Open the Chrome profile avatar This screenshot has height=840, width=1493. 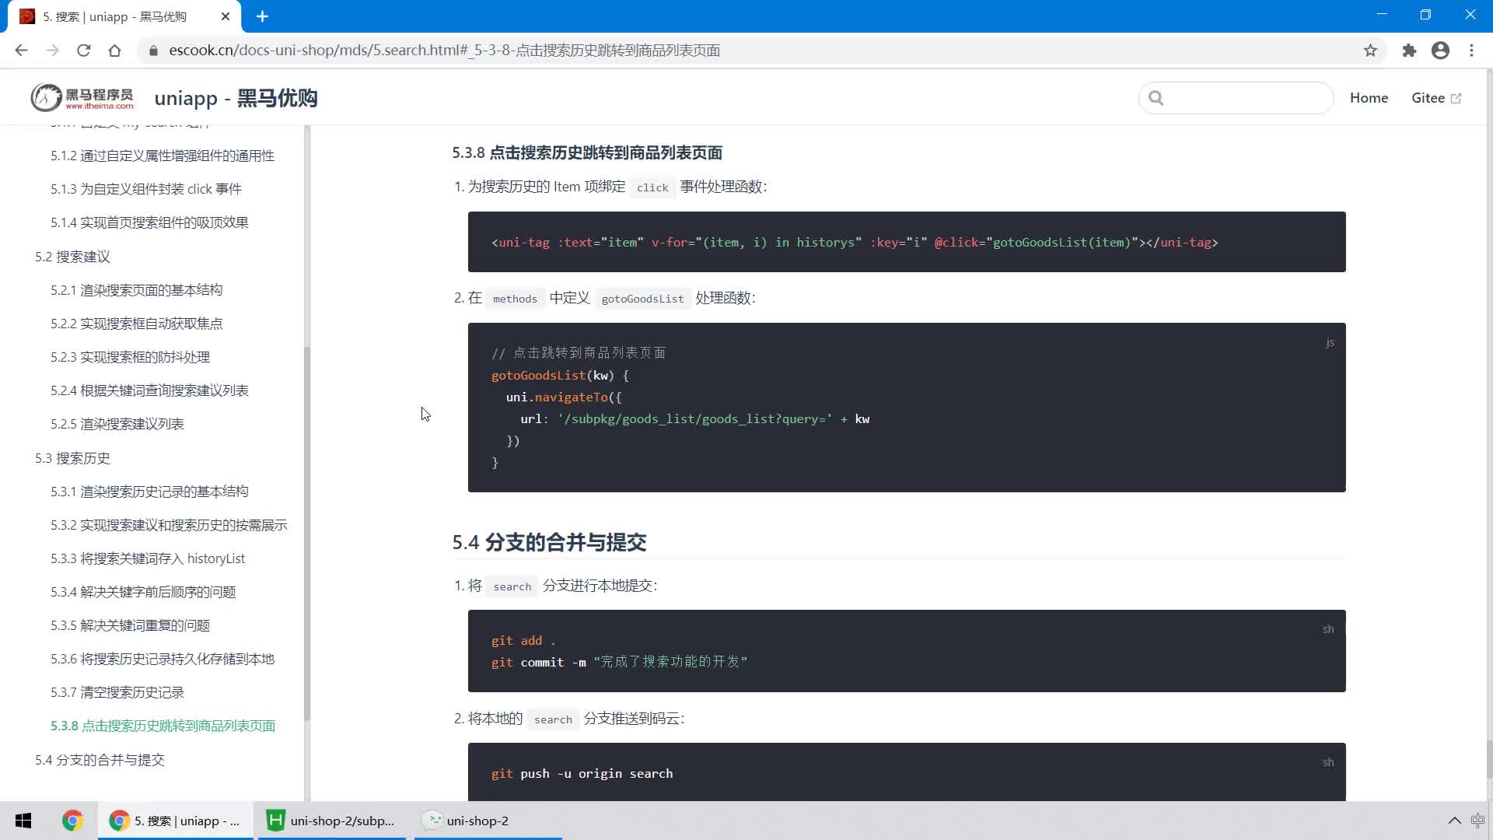click(1440, 51)
